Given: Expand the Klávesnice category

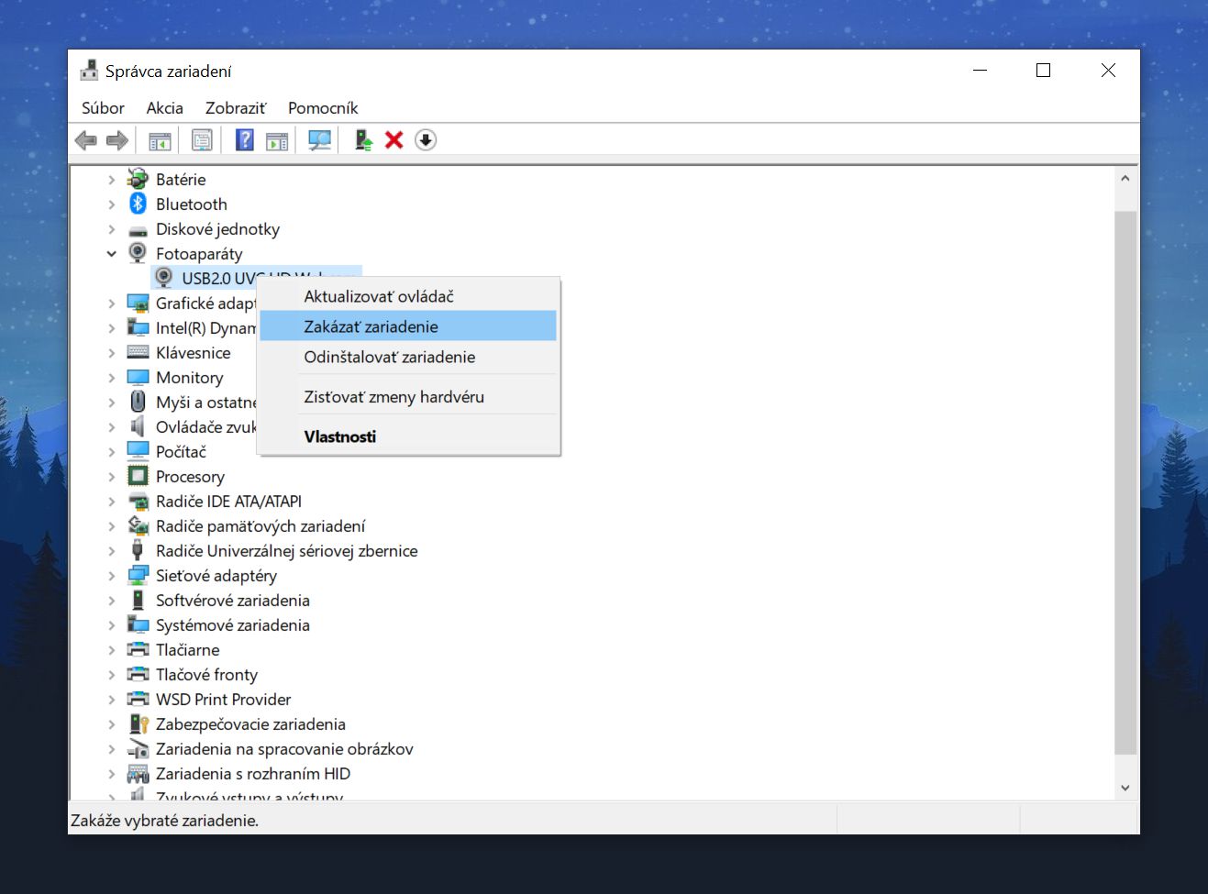Looking at the screenshot, I should click(x=112, y=353).
